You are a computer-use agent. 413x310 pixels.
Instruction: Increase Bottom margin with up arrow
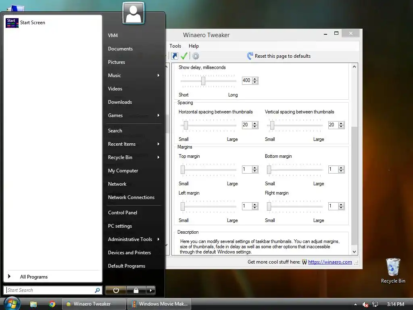(341, 168)
